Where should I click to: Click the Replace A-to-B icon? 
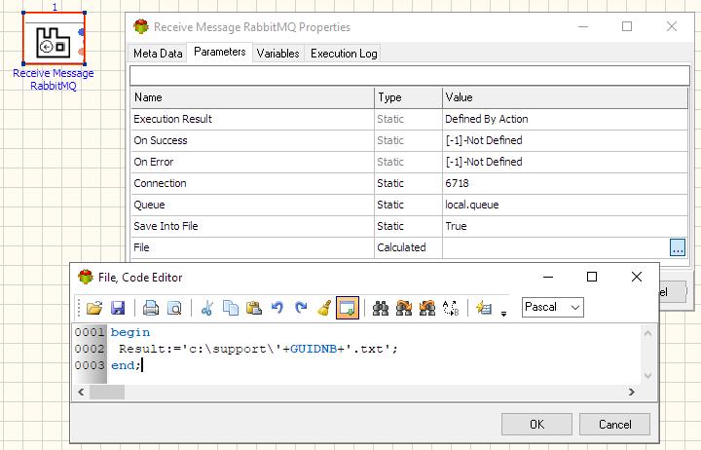[451, 308]
